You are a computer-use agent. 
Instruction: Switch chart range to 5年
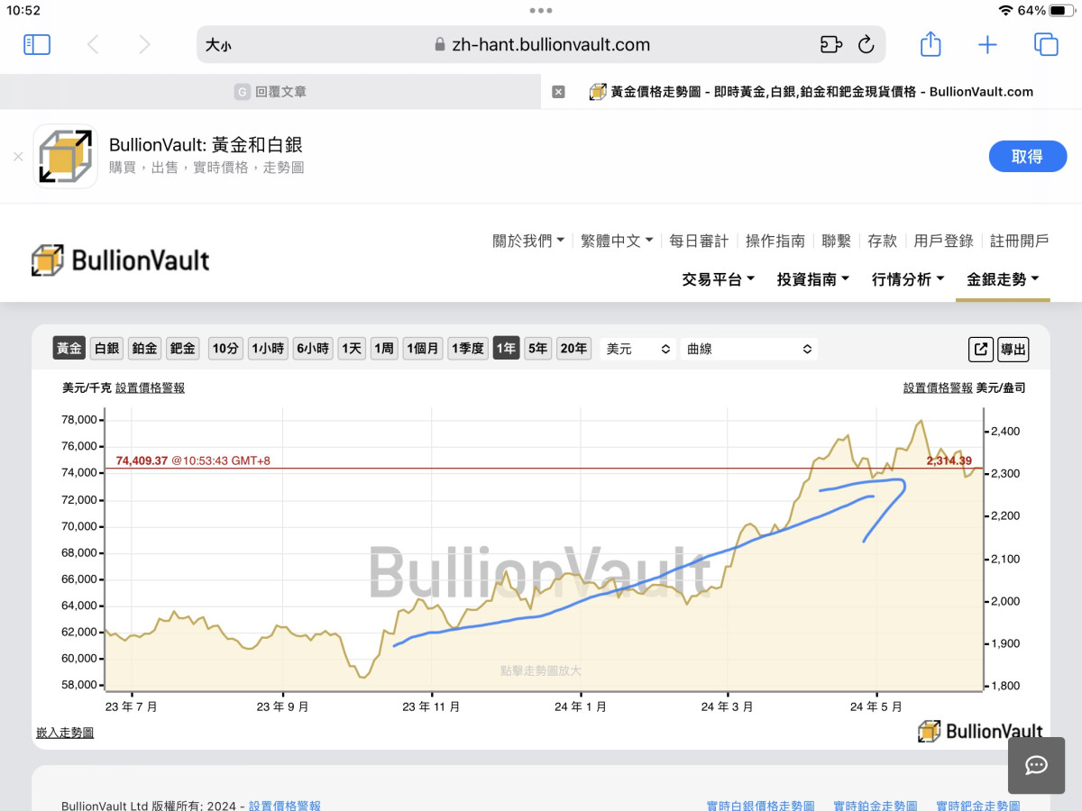pos(538,349)
